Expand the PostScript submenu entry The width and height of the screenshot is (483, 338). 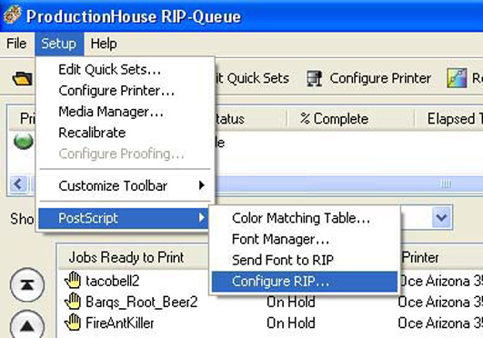coord(123,218)
